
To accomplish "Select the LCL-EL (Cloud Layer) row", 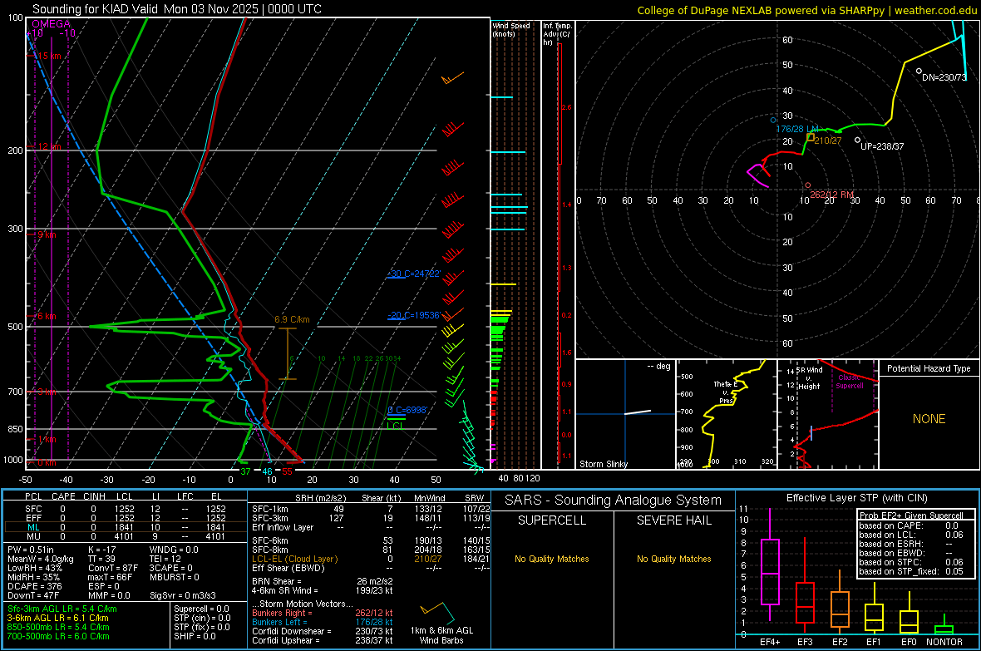I will 371,559.
